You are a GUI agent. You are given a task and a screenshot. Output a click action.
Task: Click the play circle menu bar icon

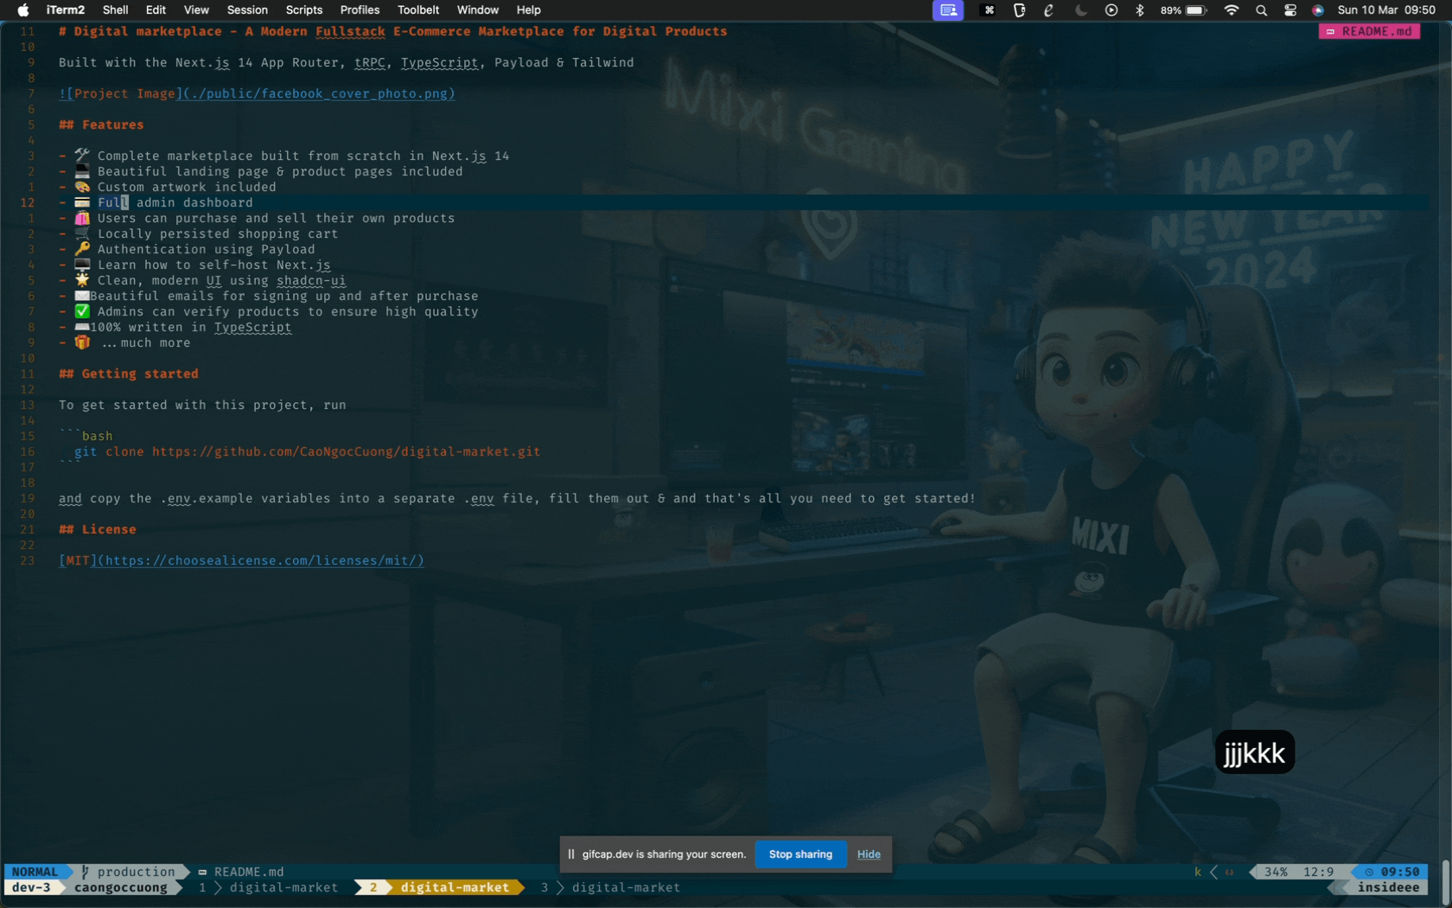click(1111, 10)
